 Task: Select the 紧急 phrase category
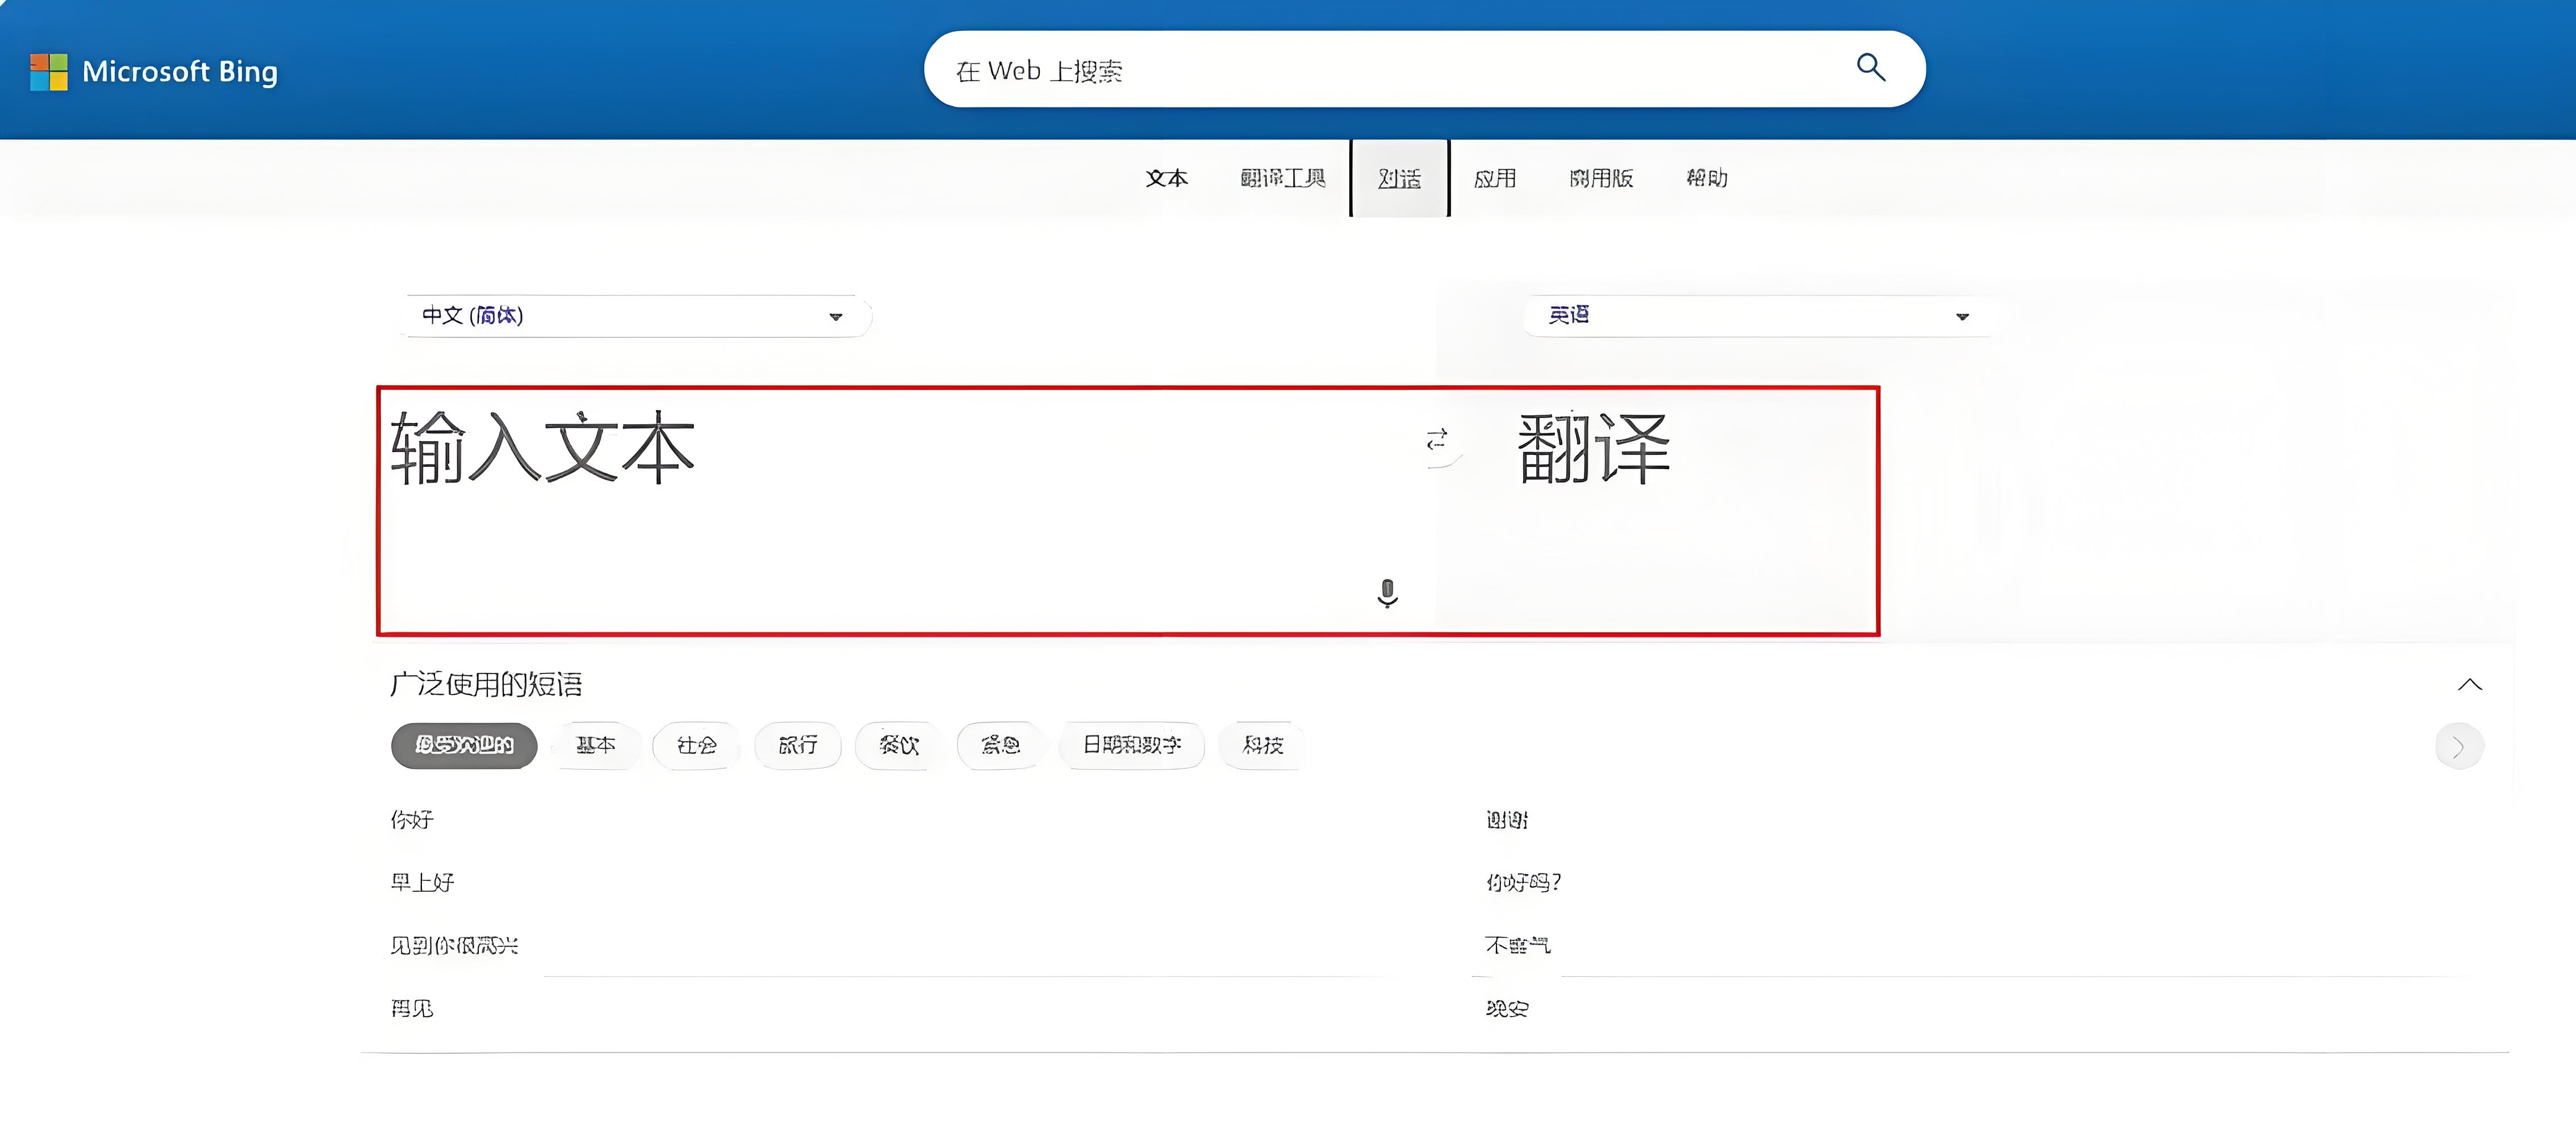(x=1000, y=746)
